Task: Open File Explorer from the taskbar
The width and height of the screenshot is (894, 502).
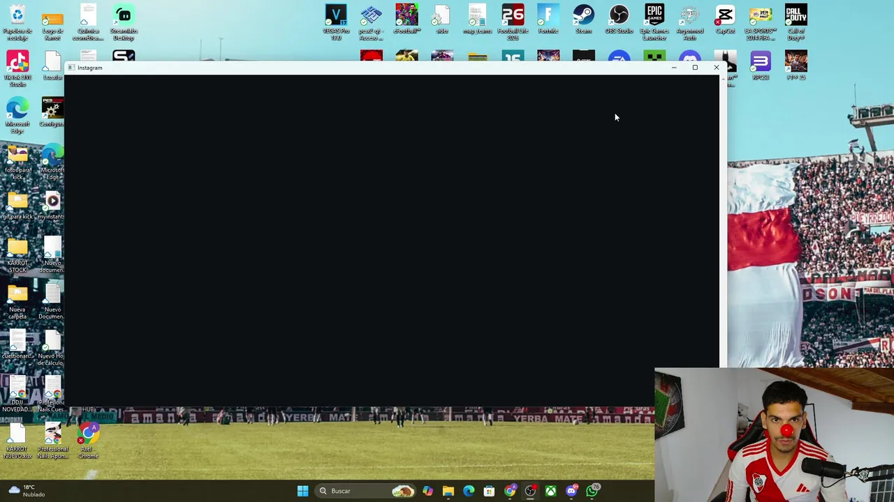Action: 448,491
